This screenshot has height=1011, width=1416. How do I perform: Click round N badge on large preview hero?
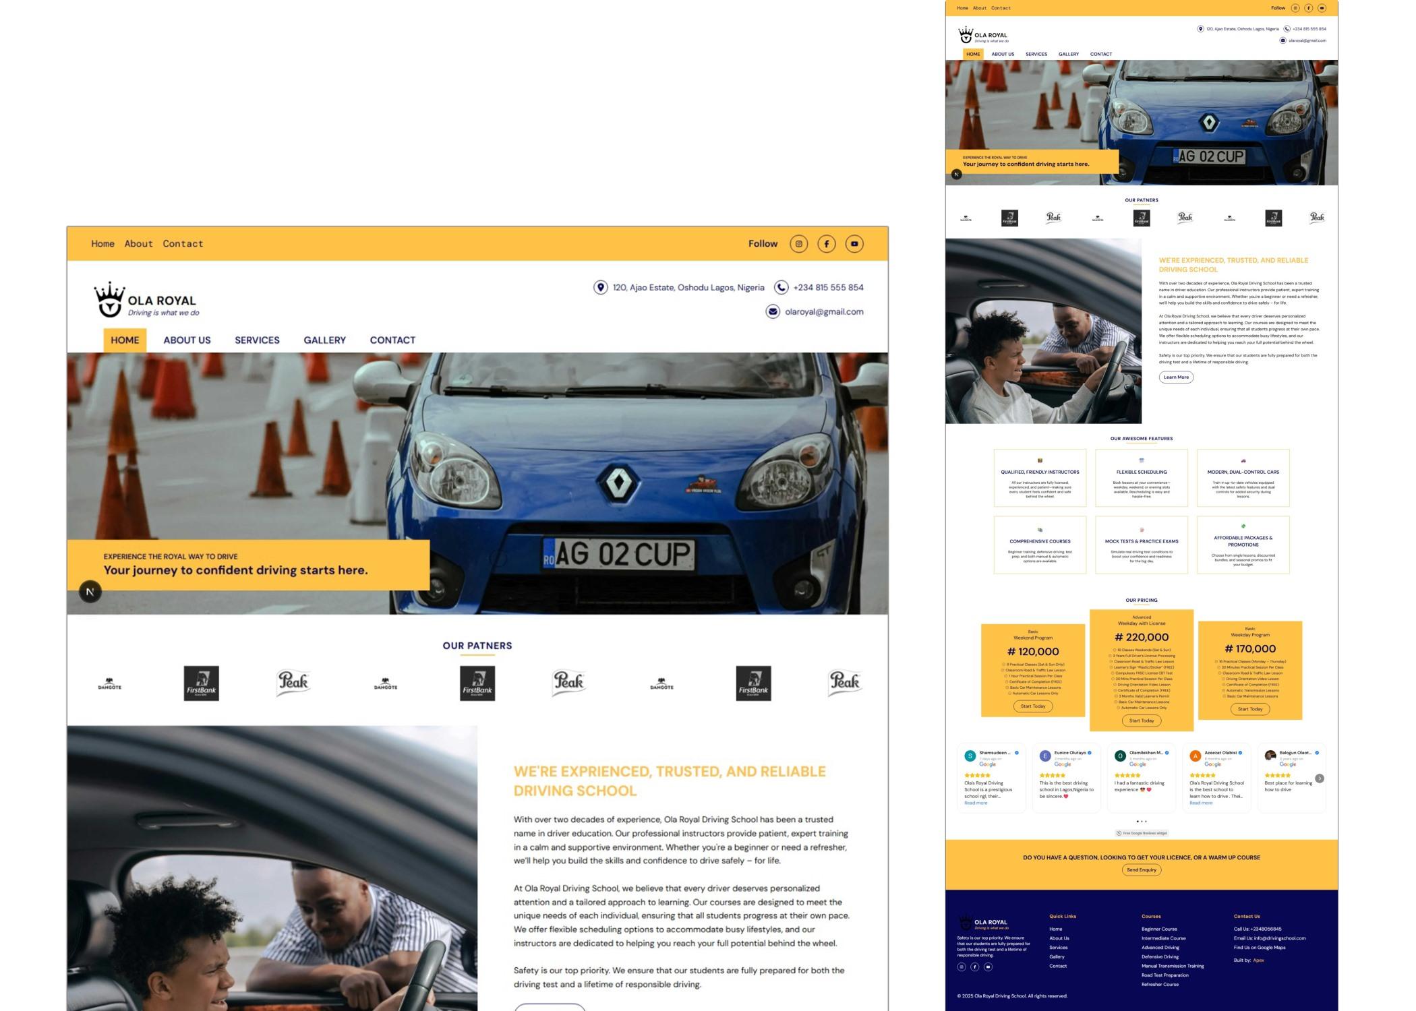pyautogui.click(x=90, y=592)
